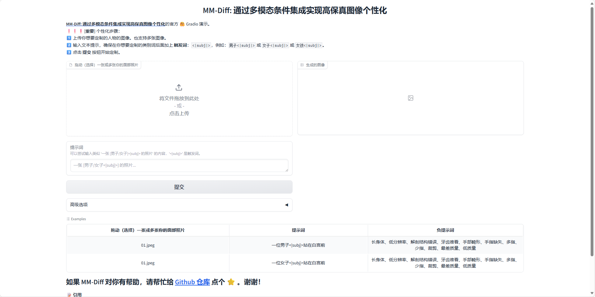Click the step 1 number badge

[69, 38]
